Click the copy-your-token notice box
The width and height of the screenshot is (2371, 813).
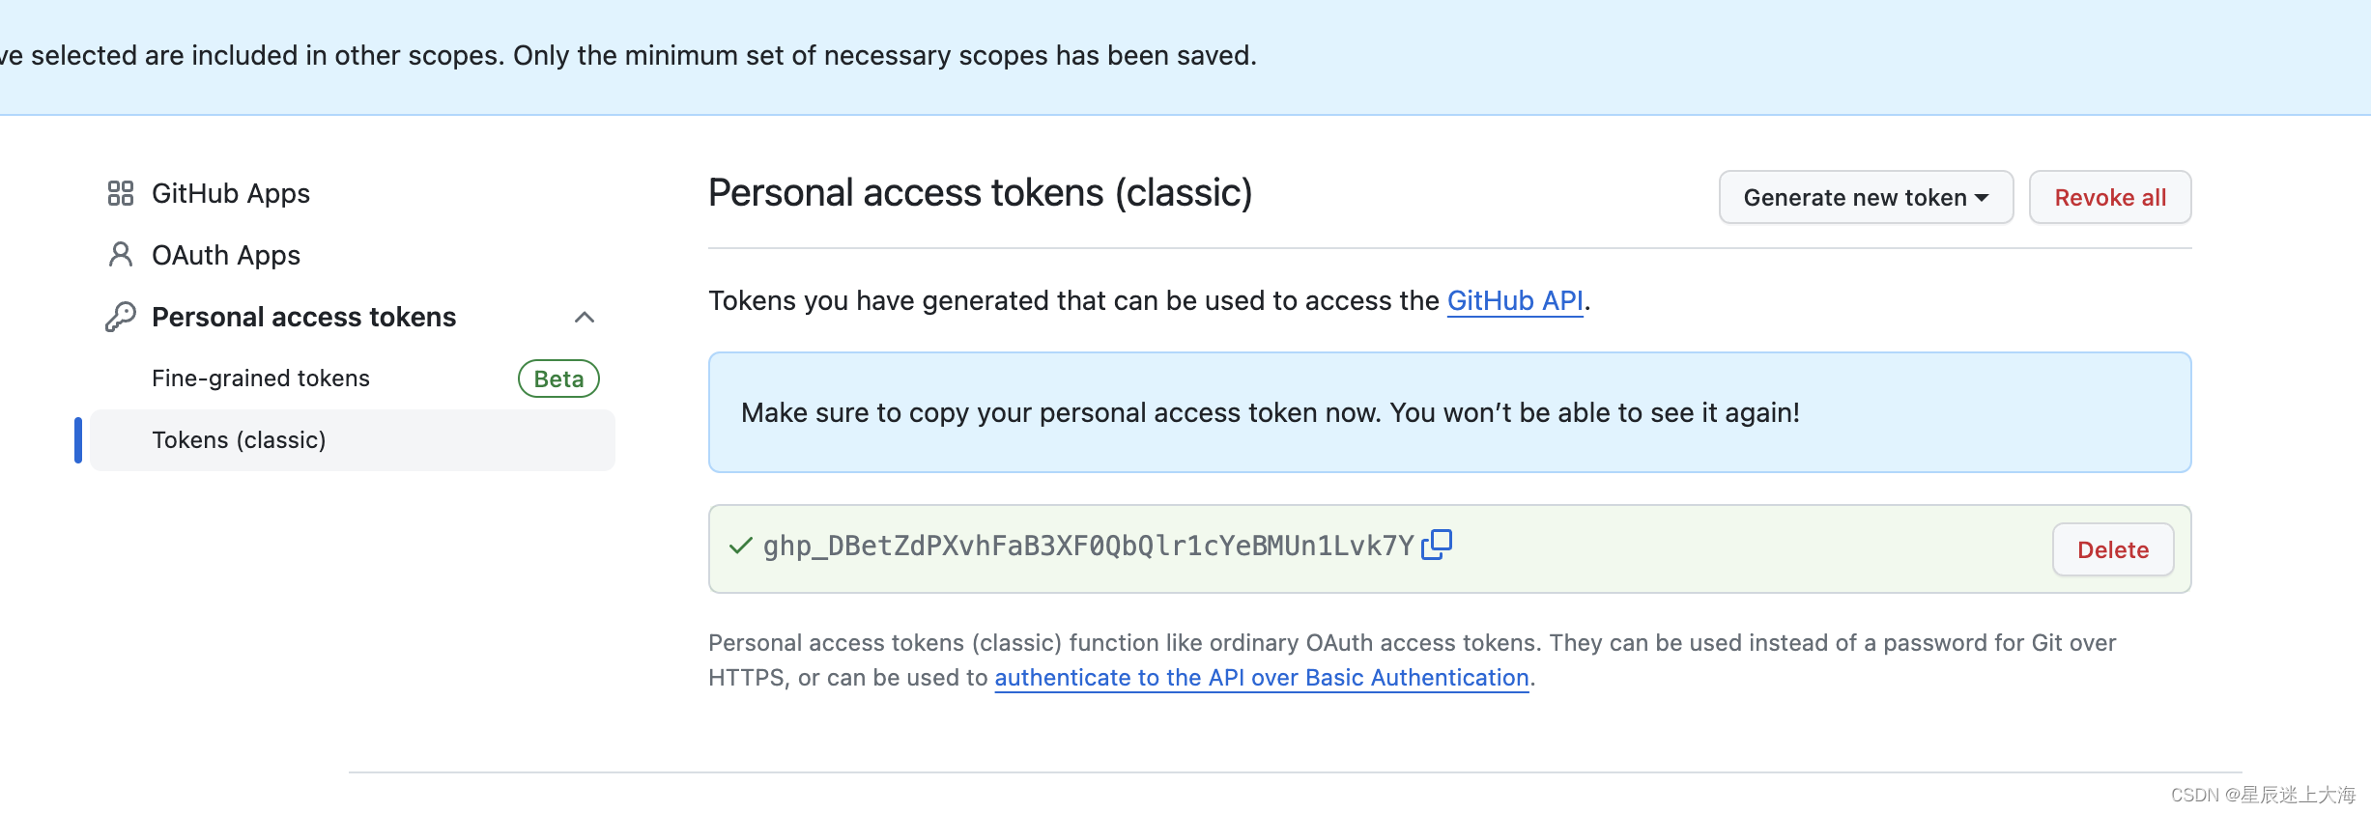(1448, 412)
